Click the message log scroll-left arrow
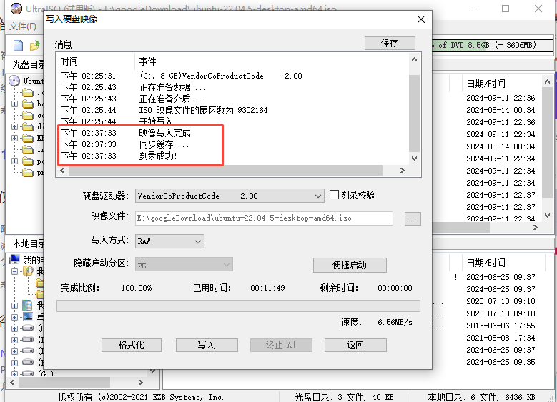557x402 pixels. tap(62, 171)
